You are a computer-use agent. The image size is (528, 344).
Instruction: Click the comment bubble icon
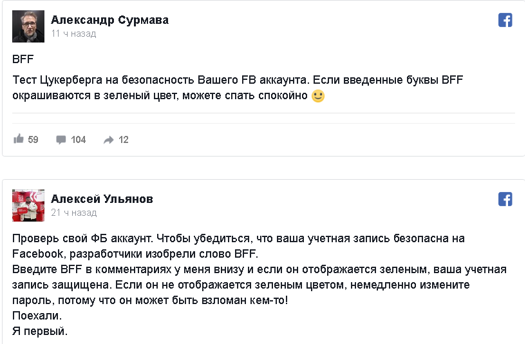tap(61, 140)
